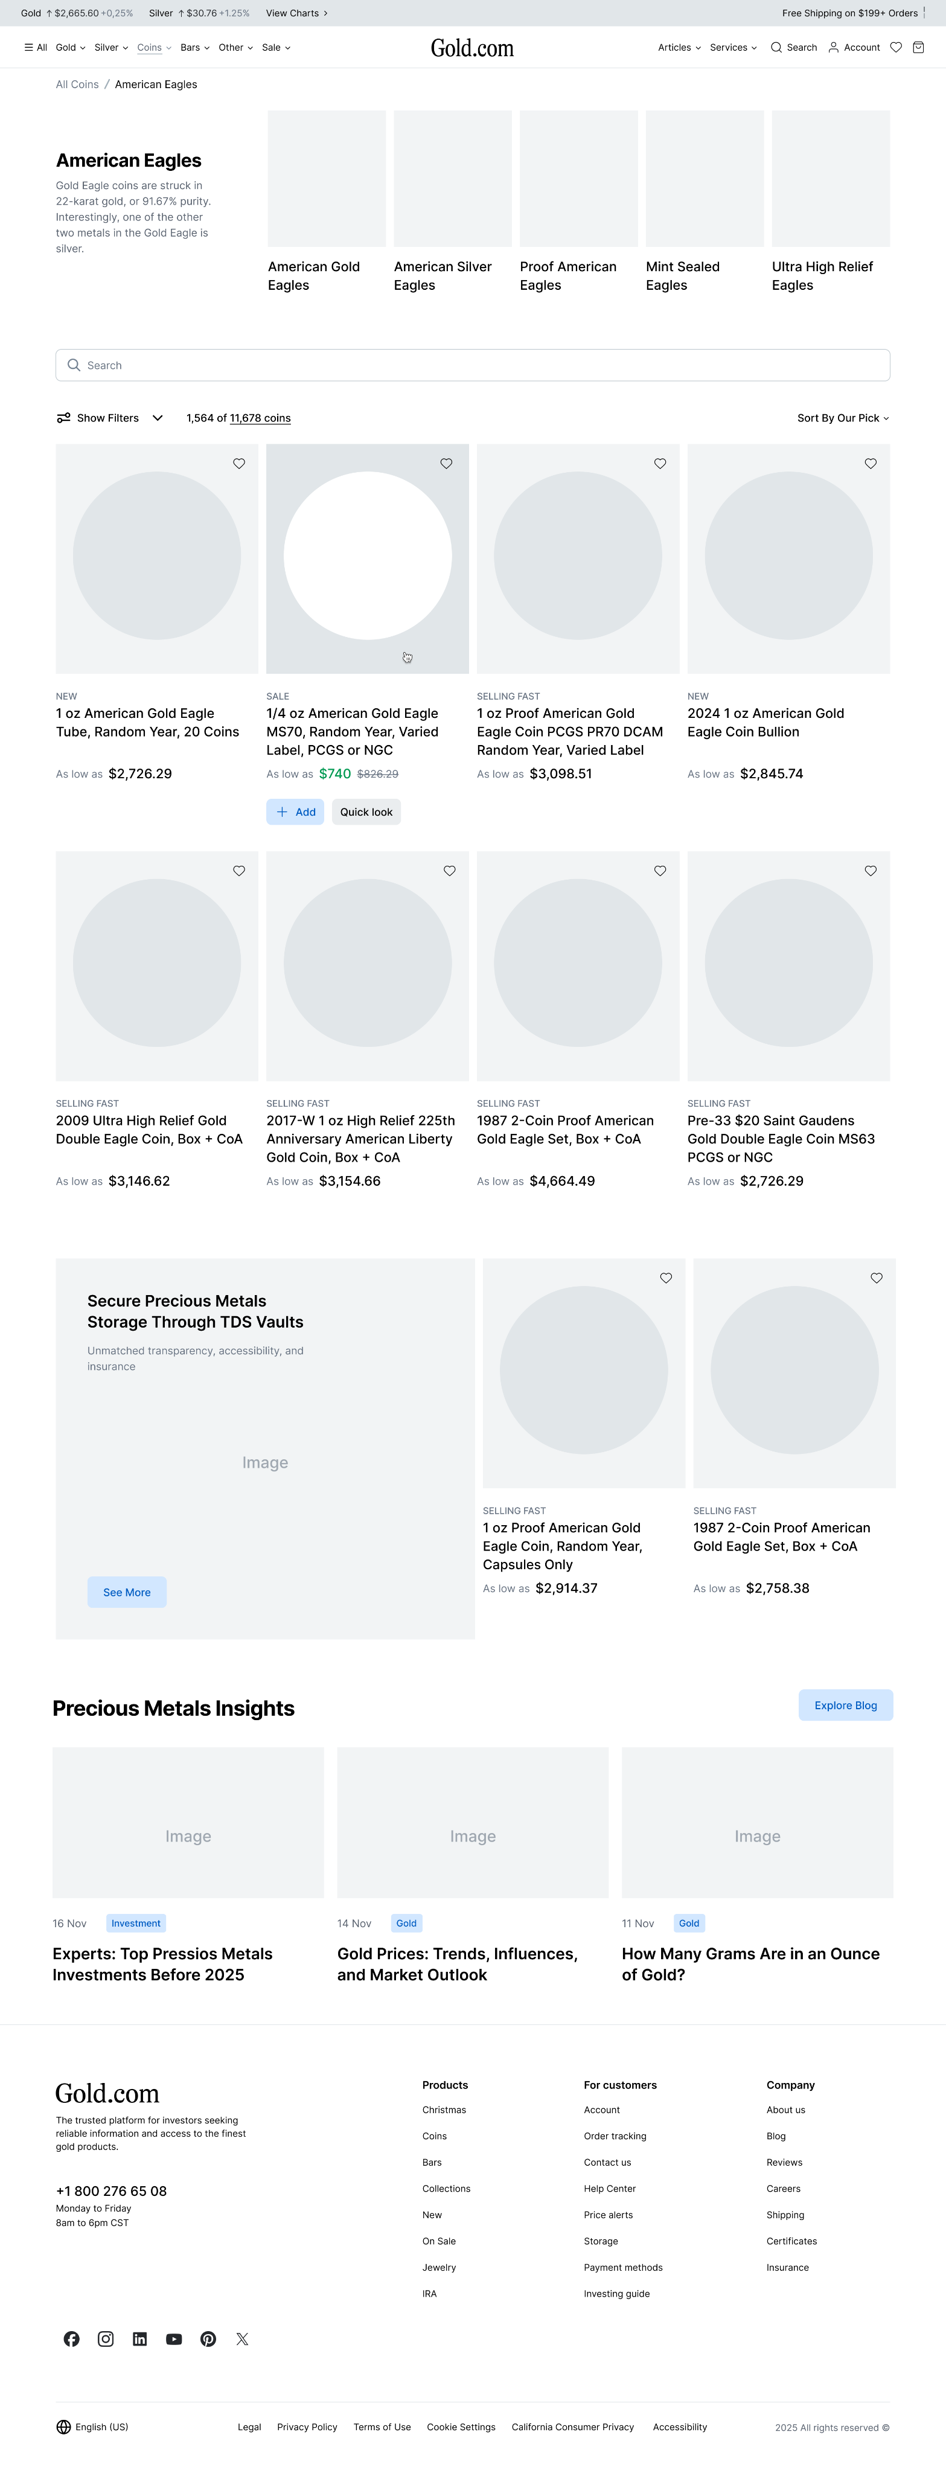The width and height of the screenshot is (946, 2473).
Task: Open the LinkedIn icon in footer
Action: click(140, 2338)
